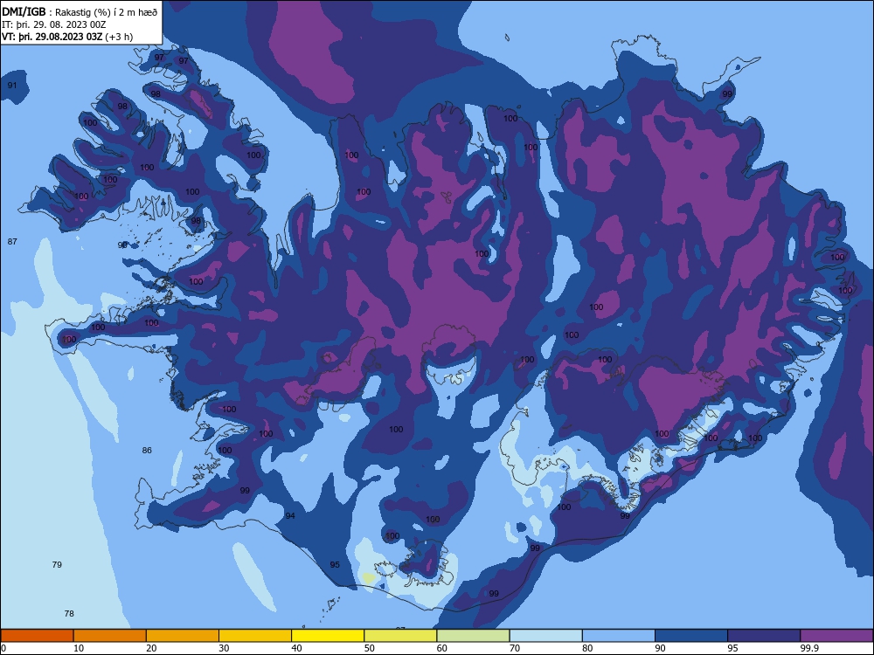Click the humidity value '78' on the map
The image size is (874, 655).
(69, 613)
